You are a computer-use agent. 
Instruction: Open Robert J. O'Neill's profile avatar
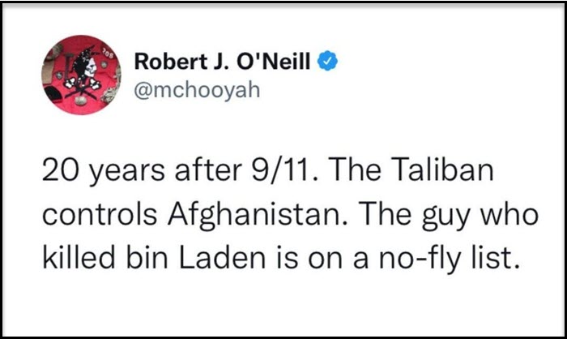click(x=81, y=75)
